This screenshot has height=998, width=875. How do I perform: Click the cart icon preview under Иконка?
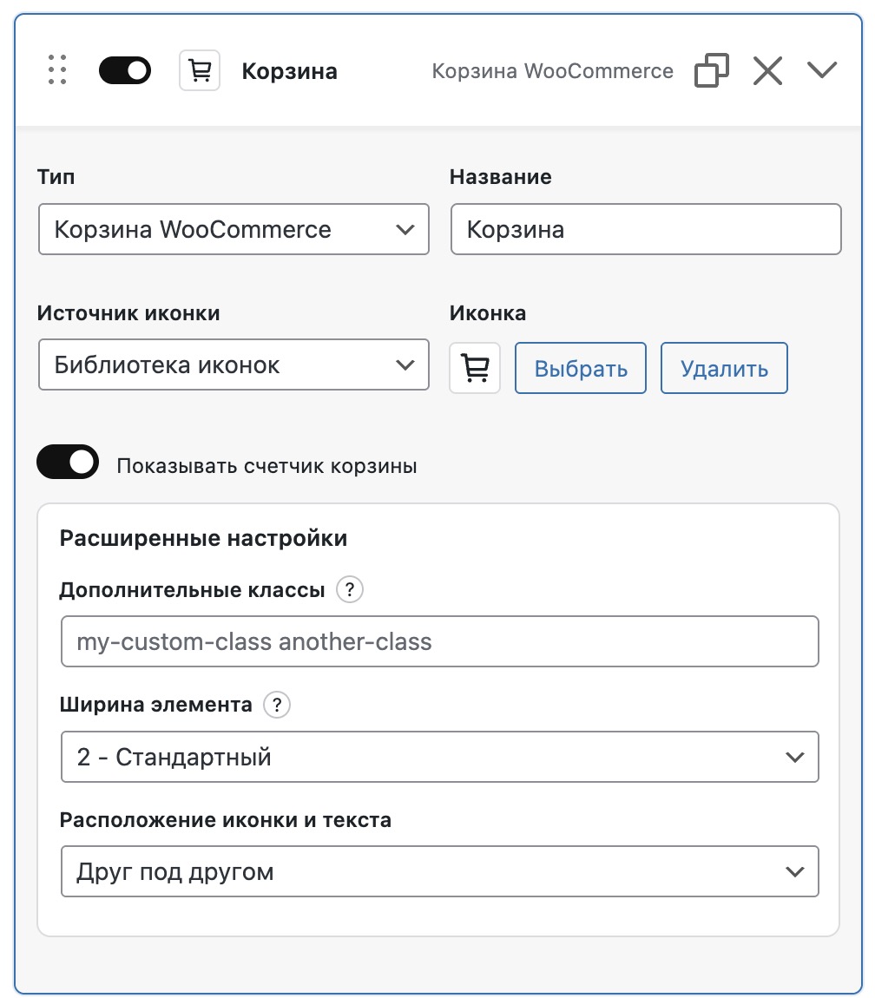tap(475, 368)
